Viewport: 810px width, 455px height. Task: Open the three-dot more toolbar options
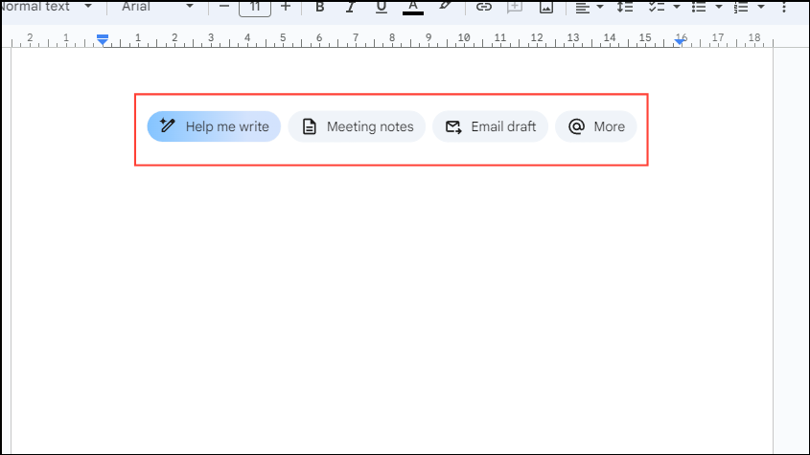point(784,7)
